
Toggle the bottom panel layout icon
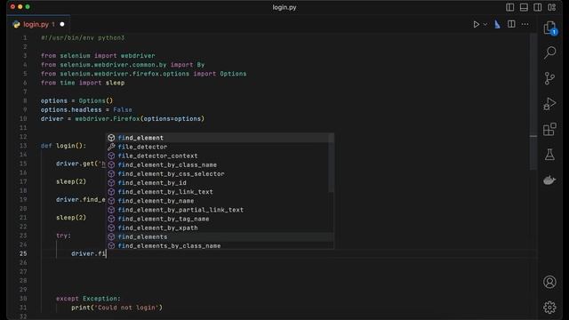point(524,7)
